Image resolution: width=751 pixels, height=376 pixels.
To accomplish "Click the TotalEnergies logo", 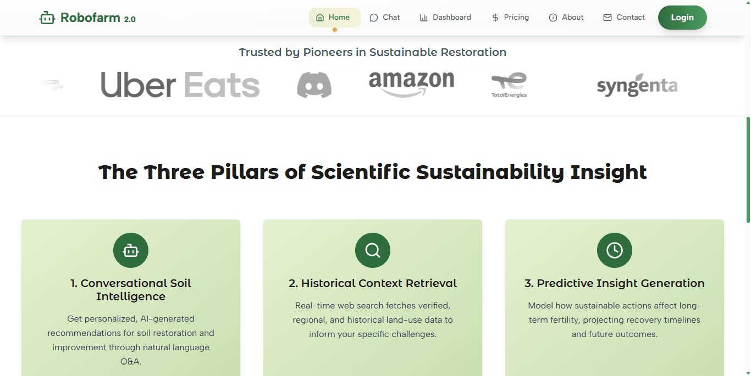I will 509,85.
